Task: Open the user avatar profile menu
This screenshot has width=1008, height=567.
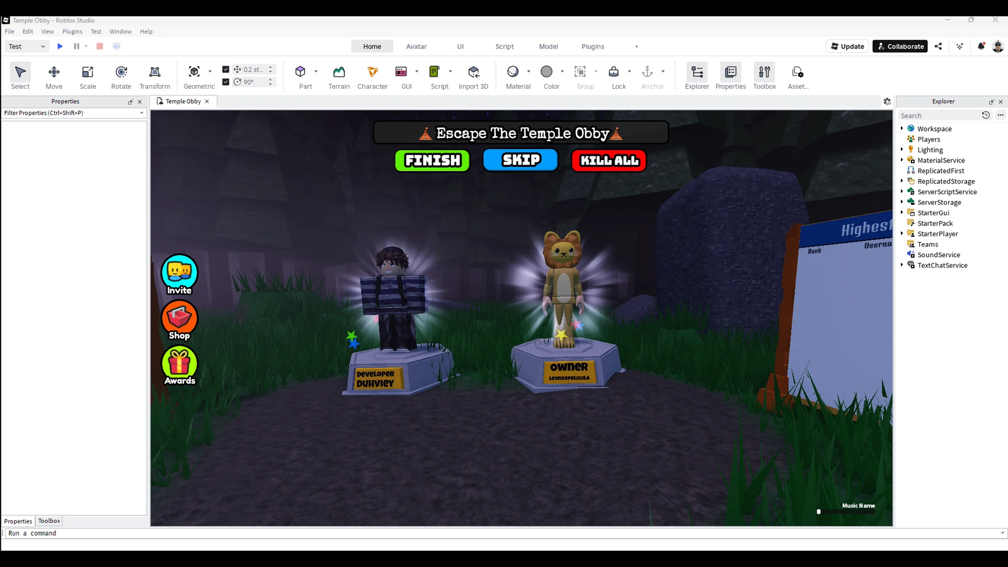Action: 998,46
